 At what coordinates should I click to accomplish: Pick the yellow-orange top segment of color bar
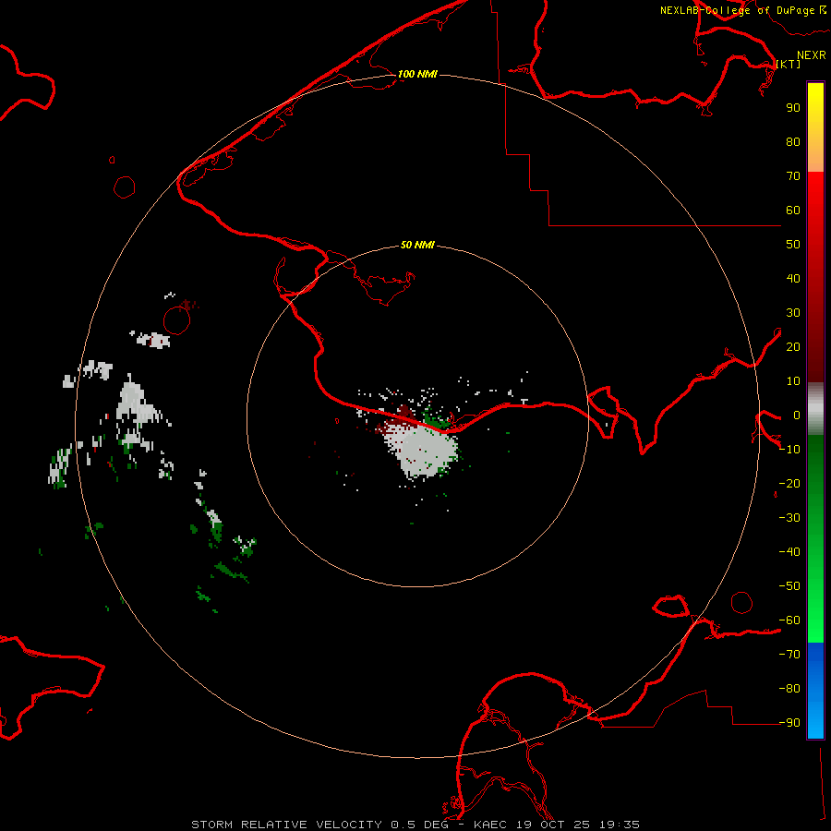click(815, 127)
